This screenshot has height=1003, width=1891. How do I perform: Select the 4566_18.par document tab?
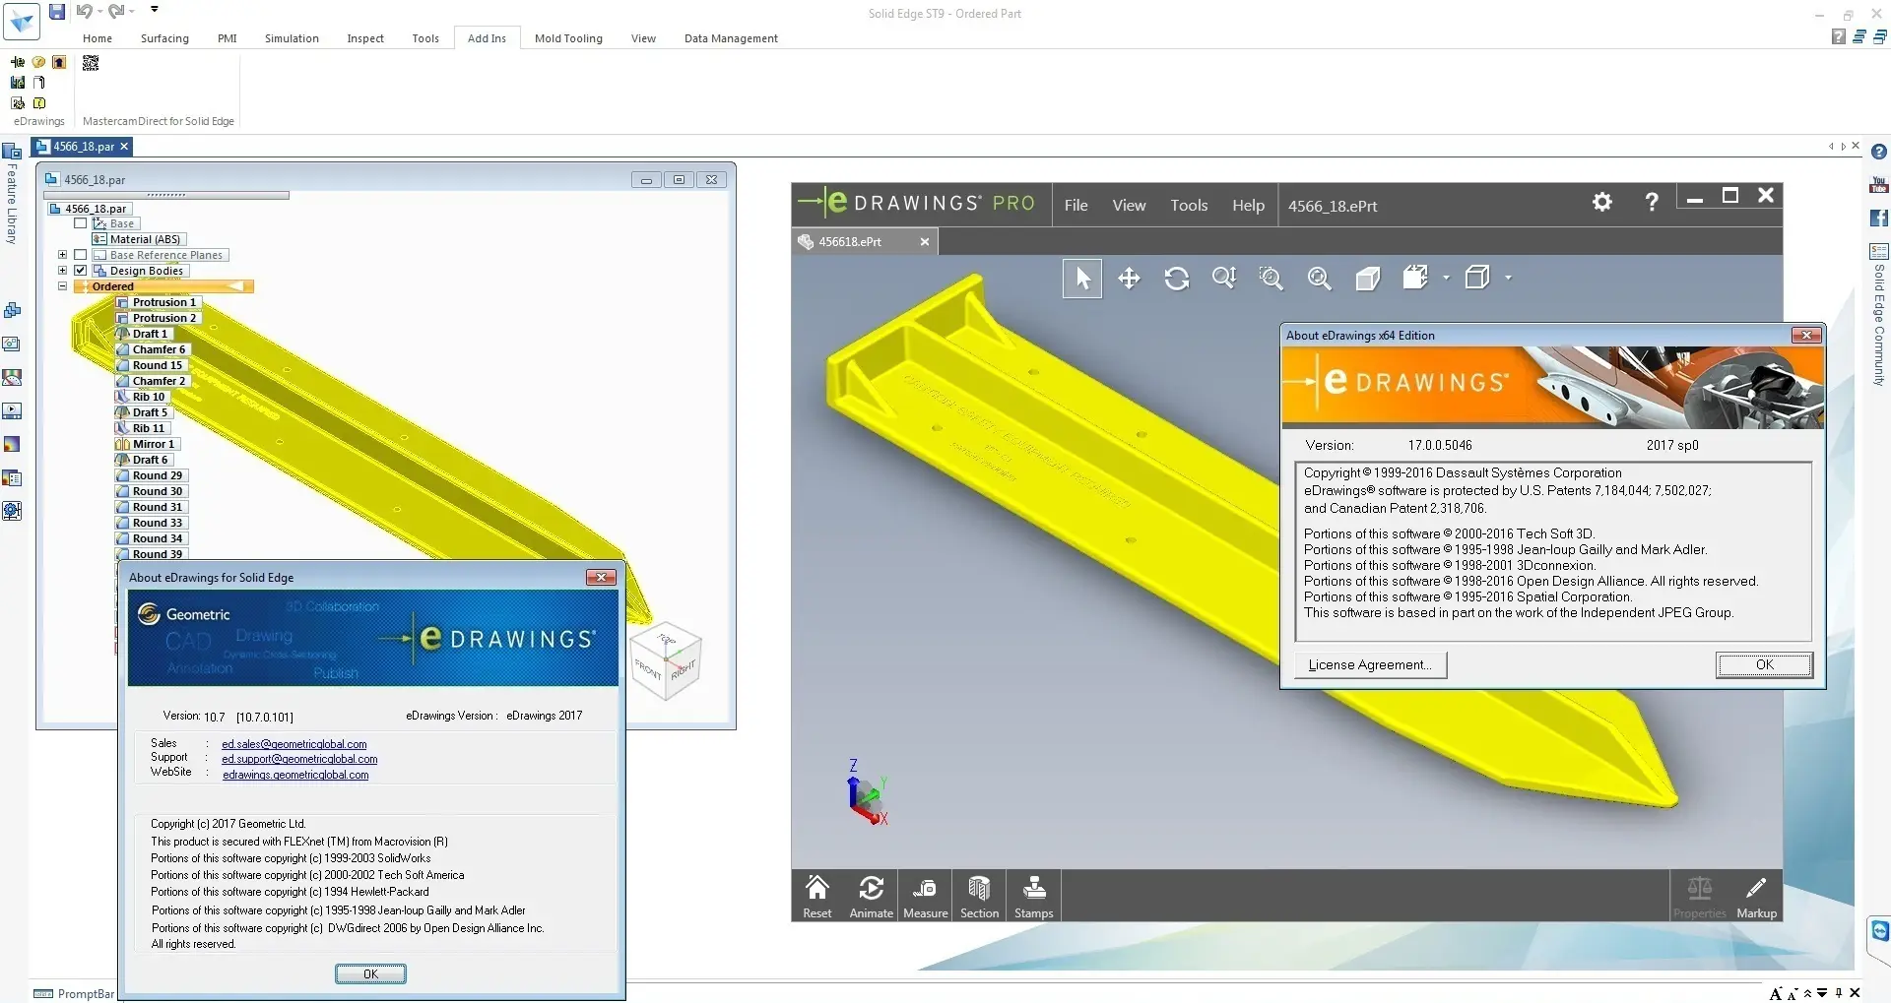click(x=83, y=147)
